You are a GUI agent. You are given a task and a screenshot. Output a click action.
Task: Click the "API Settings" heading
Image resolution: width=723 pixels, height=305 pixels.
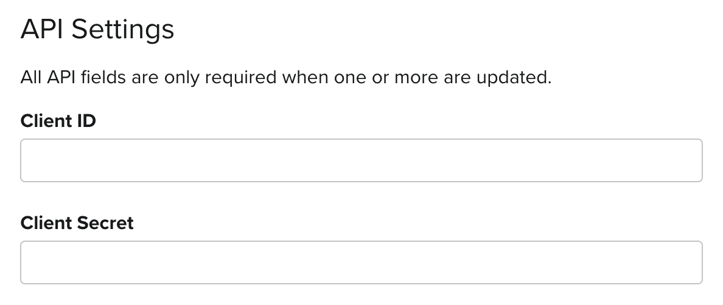click(x=97, y=29)
